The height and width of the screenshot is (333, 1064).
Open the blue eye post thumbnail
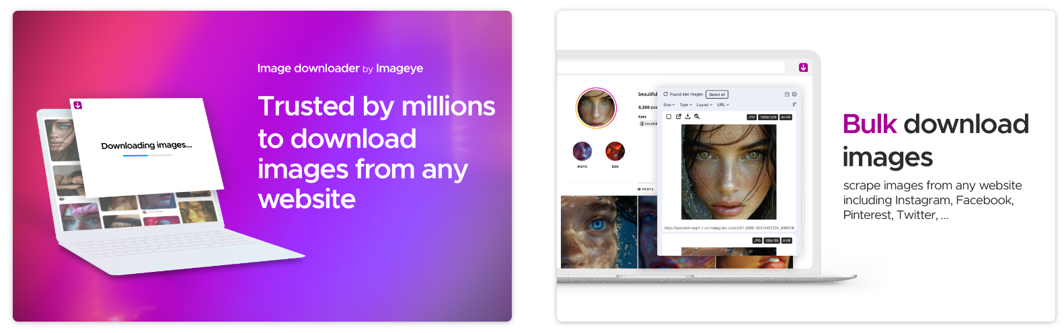[x=599, y=232]
